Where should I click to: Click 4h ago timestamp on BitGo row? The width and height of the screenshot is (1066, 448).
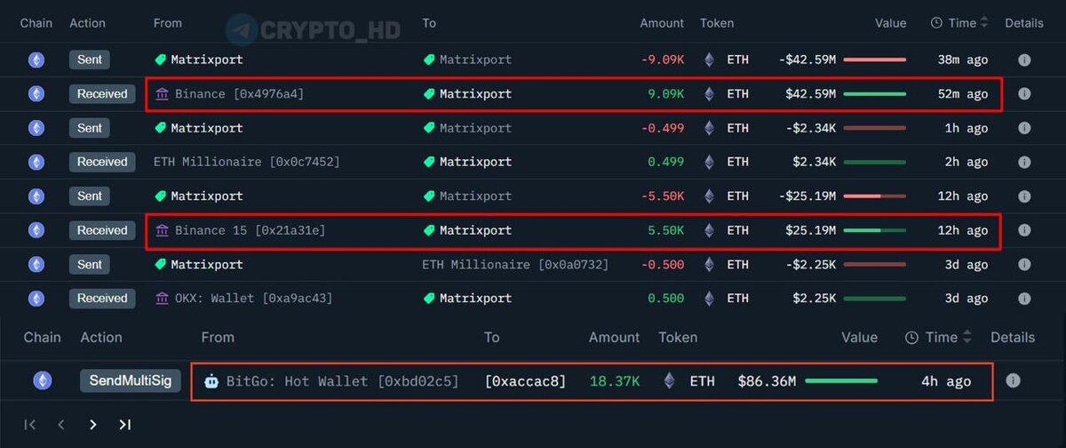tap(946, 380)
